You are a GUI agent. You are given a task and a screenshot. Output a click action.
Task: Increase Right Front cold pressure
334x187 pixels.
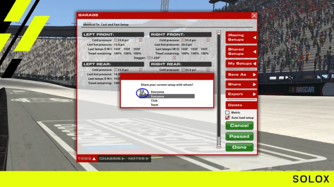(x=208, y=40)
